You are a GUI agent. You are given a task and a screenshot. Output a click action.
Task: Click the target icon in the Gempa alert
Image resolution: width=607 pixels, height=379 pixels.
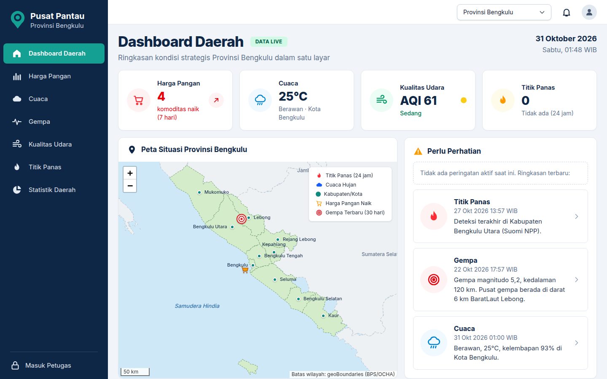(434, 280)
